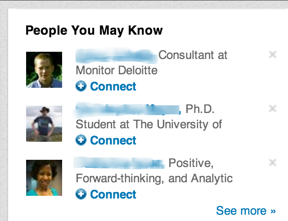Image resolution: width=288 pixels, height=221 pixels.
Task: Click the plus icon beside the Forward-thinking suggestion's Connect
Action: 81,194
